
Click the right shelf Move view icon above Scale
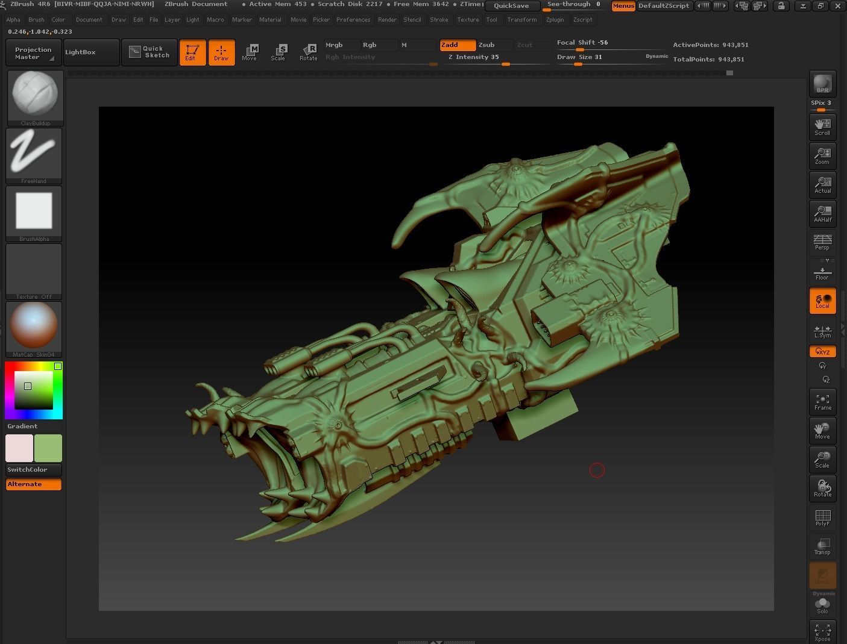pyautogui.click(x=822, y=430)
